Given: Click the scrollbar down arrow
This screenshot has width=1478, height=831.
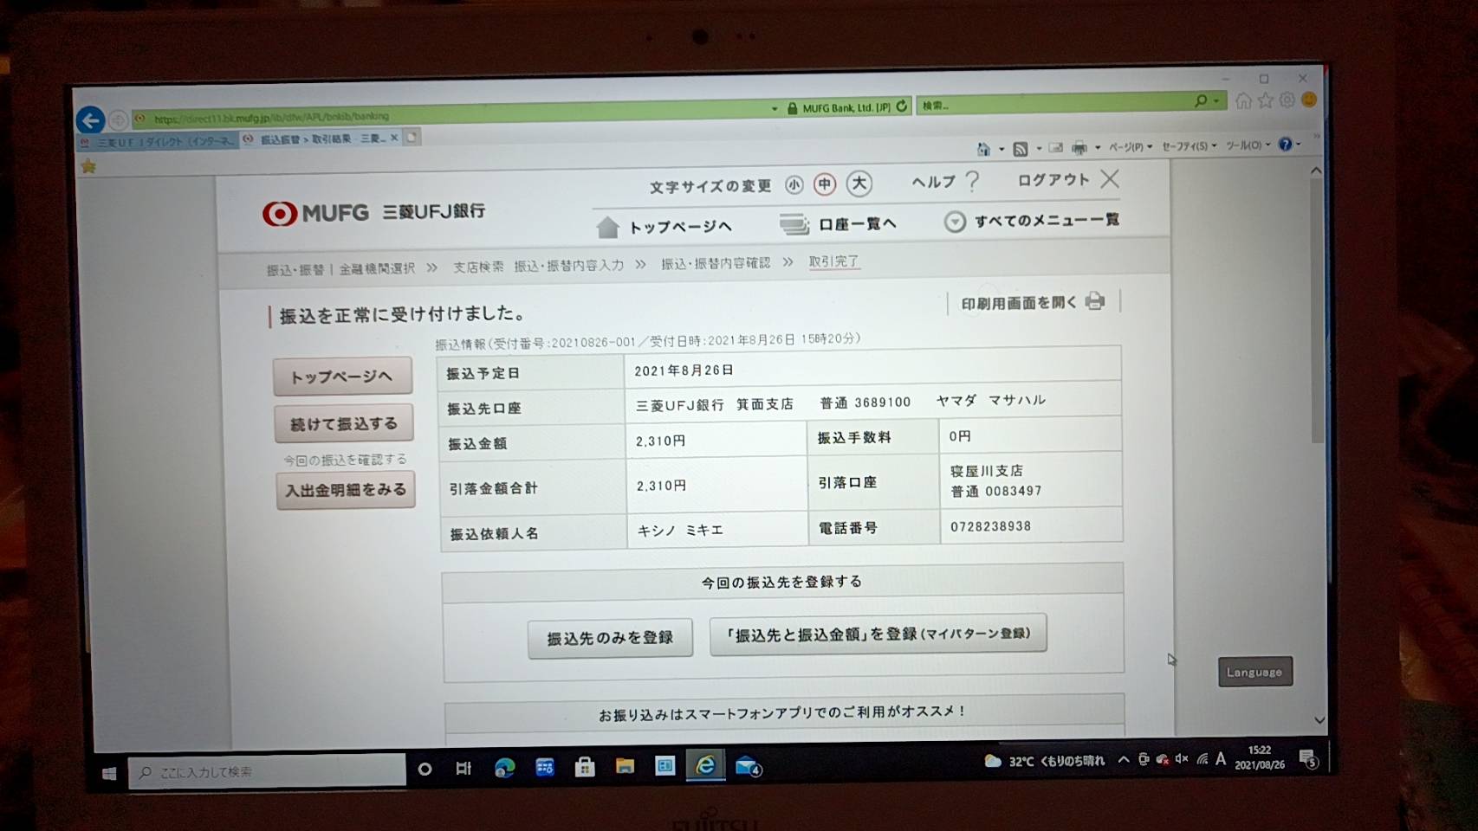Looking at the screenshot, I should pos(1319,720).
